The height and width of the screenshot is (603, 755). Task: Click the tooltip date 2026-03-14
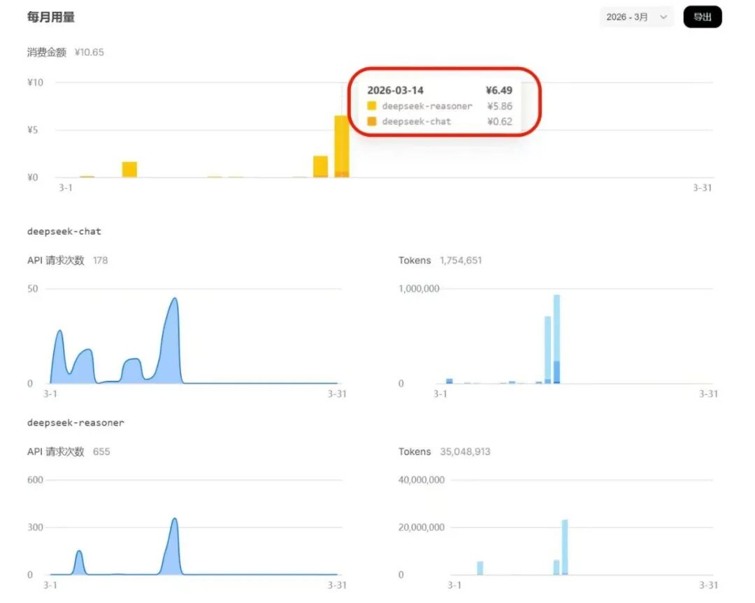coord(395,90)
